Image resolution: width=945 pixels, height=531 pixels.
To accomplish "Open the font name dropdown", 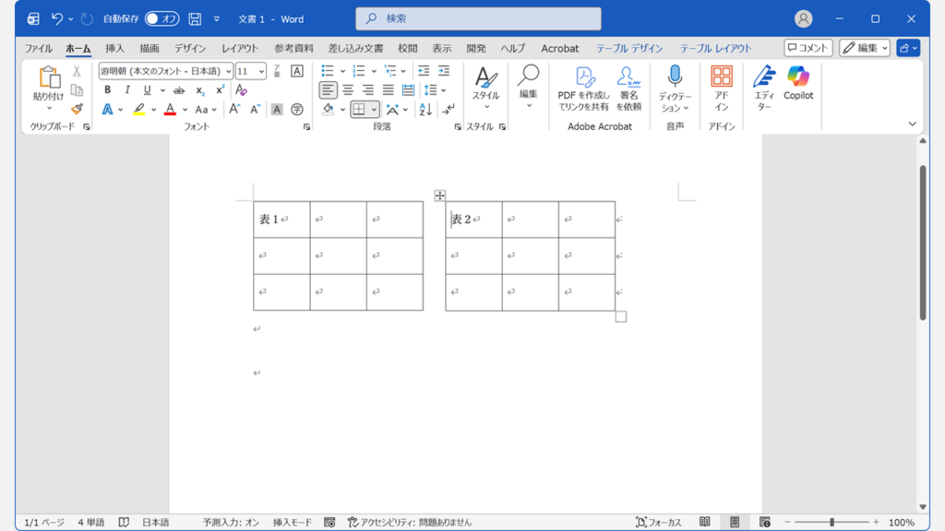I will 228,71.
